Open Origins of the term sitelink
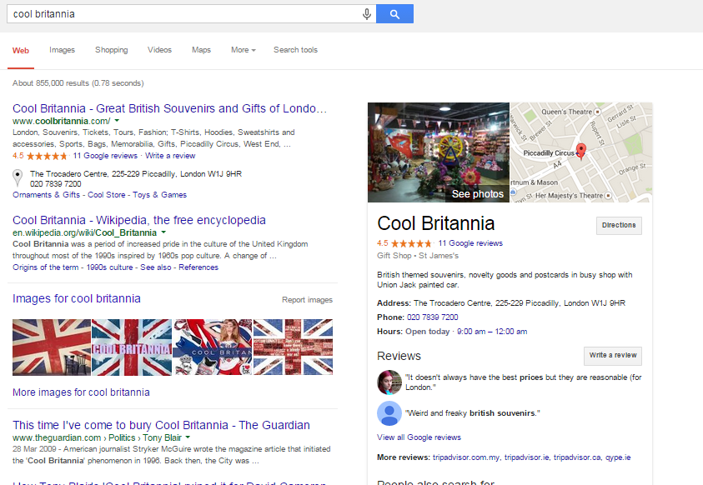This screenshot has width=703, height=485. pyautogui.click(x=45, y=267)
